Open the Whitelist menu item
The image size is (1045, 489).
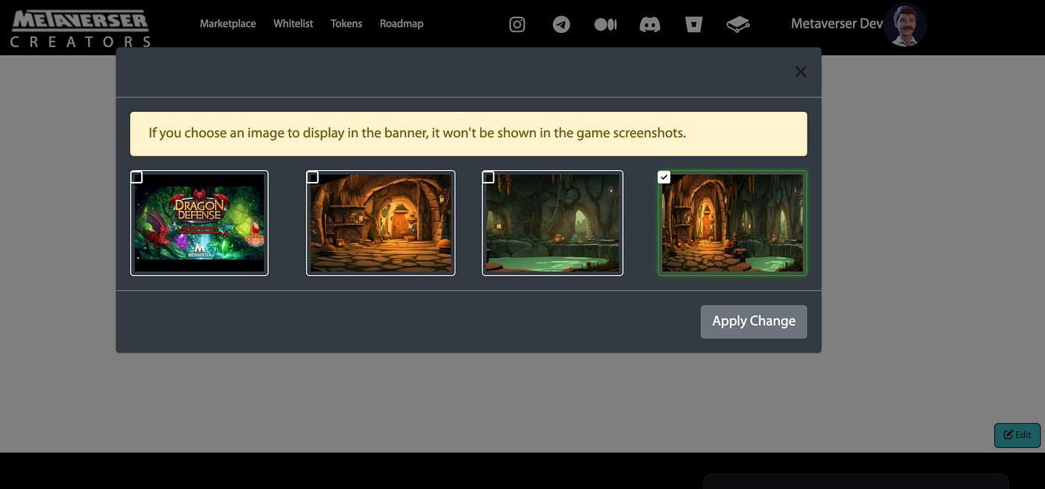[x=293, y=24]
